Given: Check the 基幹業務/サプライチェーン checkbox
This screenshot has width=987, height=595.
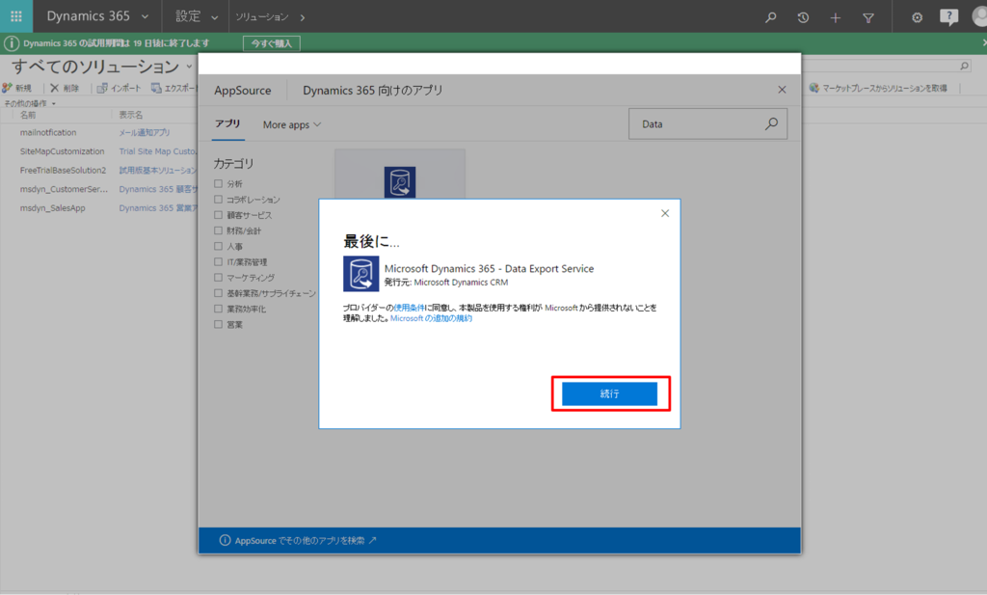Looking at the screenshot, I should point(218,293).
